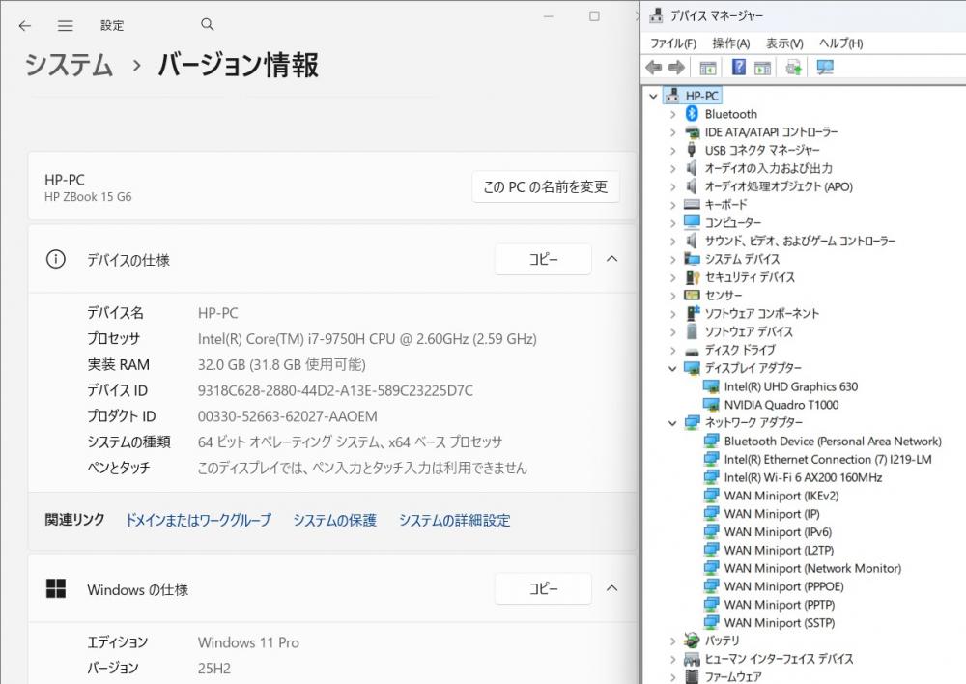
Task: Click the blue Help question mark toolbar icon
Action: [x=738, y=67]
